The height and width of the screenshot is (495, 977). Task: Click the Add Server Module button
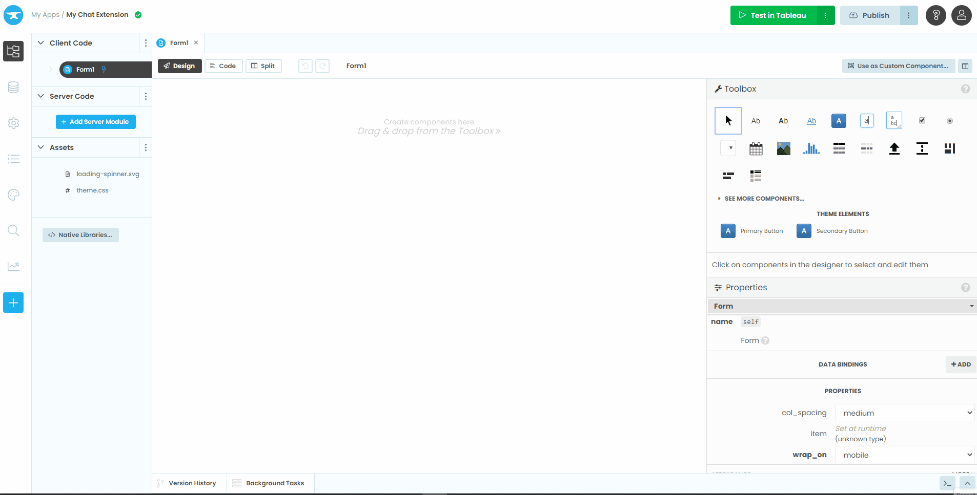[x=95, y=122]
